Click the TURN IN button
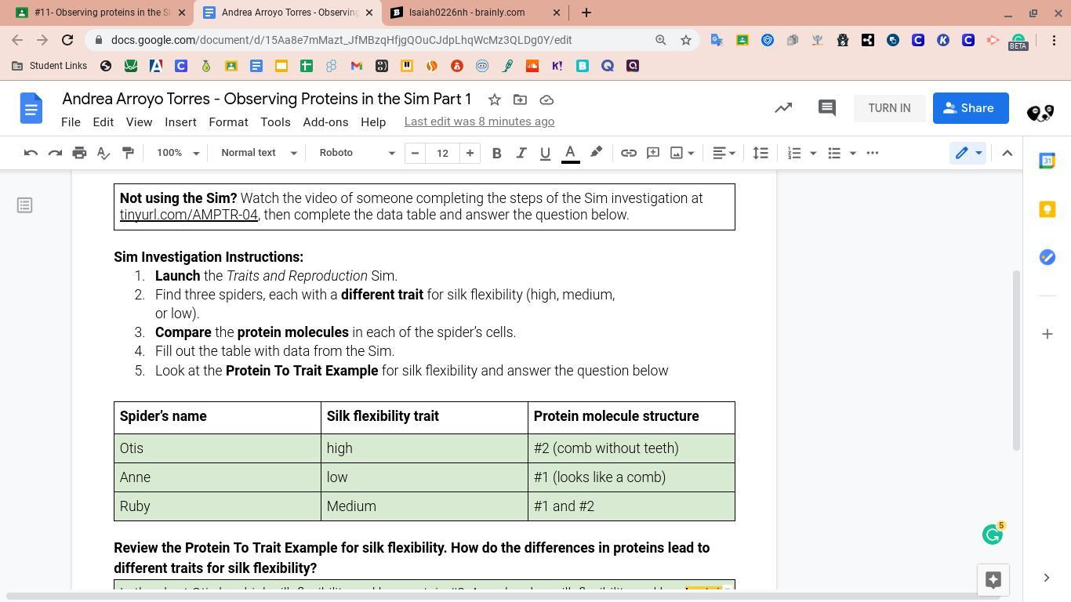This screenshot has height=602, width=1071. tap(889, 108)
